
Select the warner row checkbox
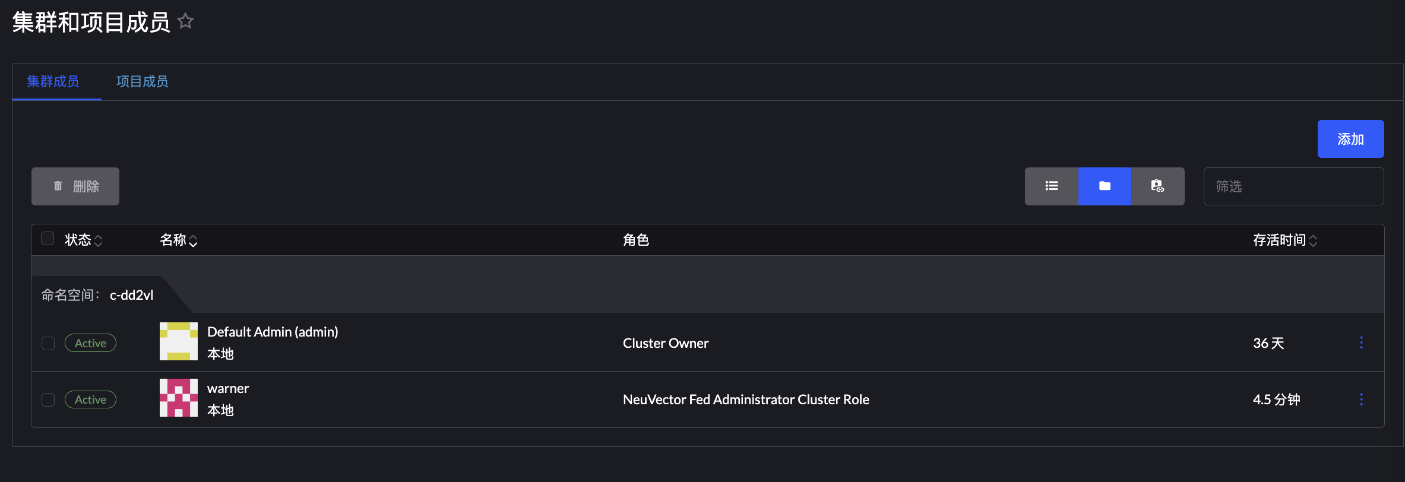[48, 399]
